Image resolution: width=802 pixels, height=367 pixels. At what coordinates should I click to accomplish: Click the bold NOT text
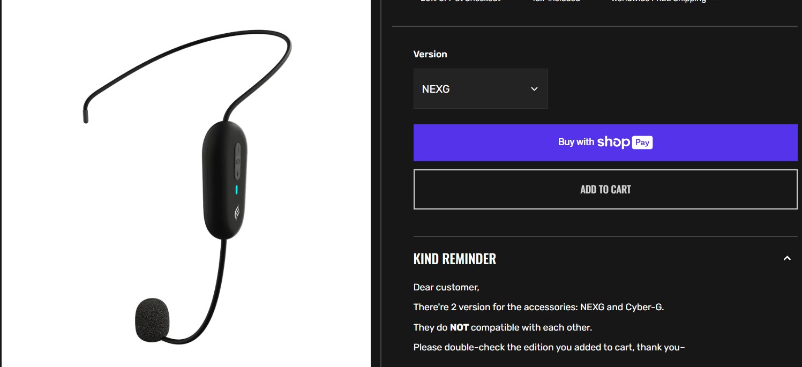459,327
